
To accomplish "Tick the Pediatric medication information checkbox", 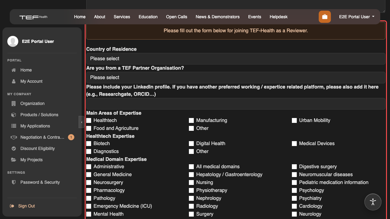I will coord(294,182).
